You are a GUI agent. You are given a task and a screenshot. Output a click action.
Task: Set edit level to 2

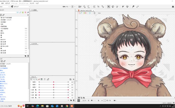(x=72, y=7)
